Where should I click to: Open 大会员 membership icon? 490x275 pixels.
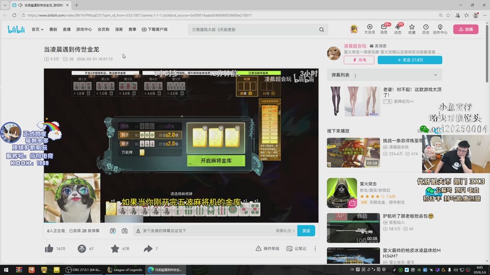coord(369,29)
